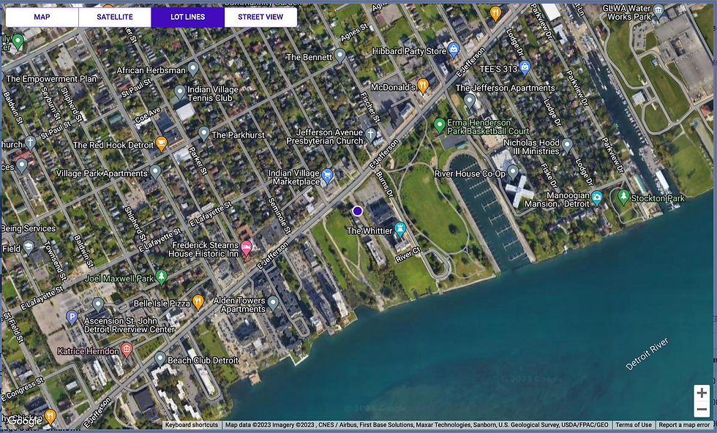Select the pin beside Ascension St. John Riverview Center
The height and width of the screenshot is (433, 717).
click(98, 304)
